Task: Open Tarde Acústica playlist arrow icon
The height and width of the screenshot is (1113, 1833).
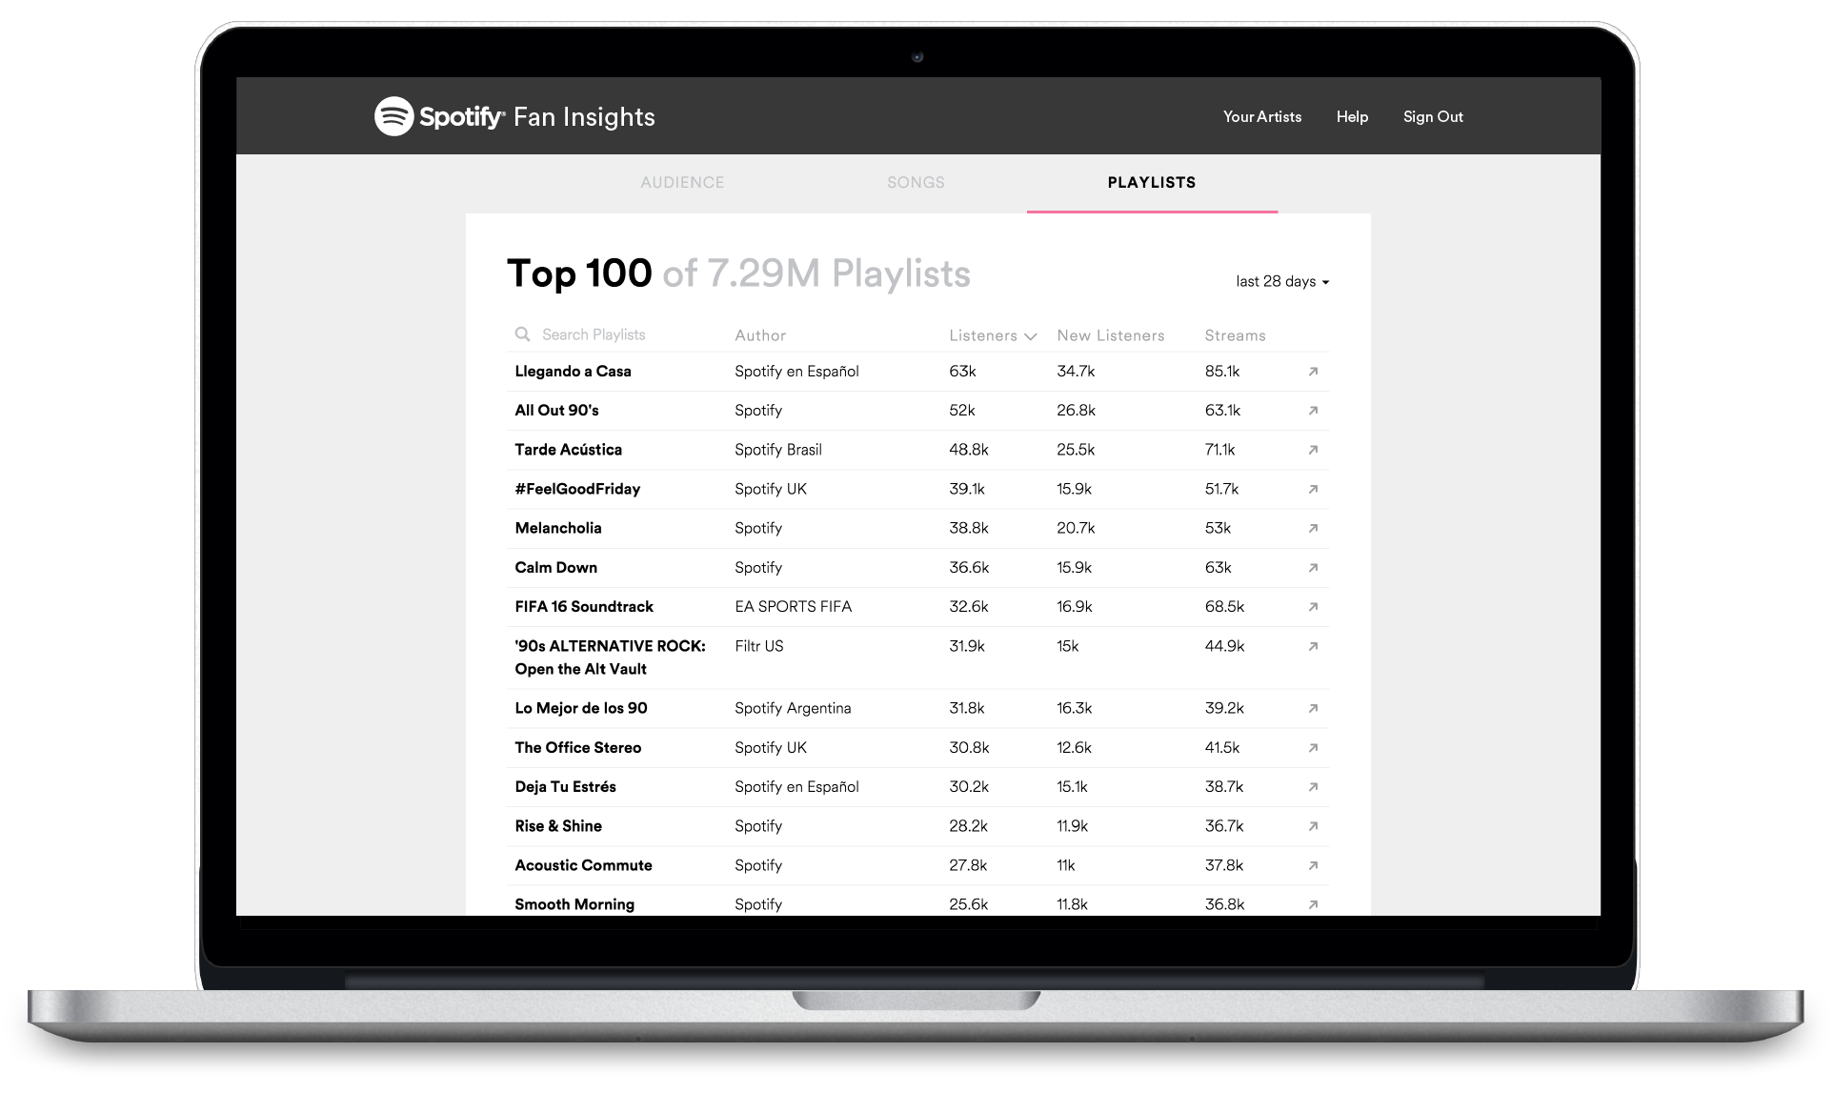Action: point(1313,450)
